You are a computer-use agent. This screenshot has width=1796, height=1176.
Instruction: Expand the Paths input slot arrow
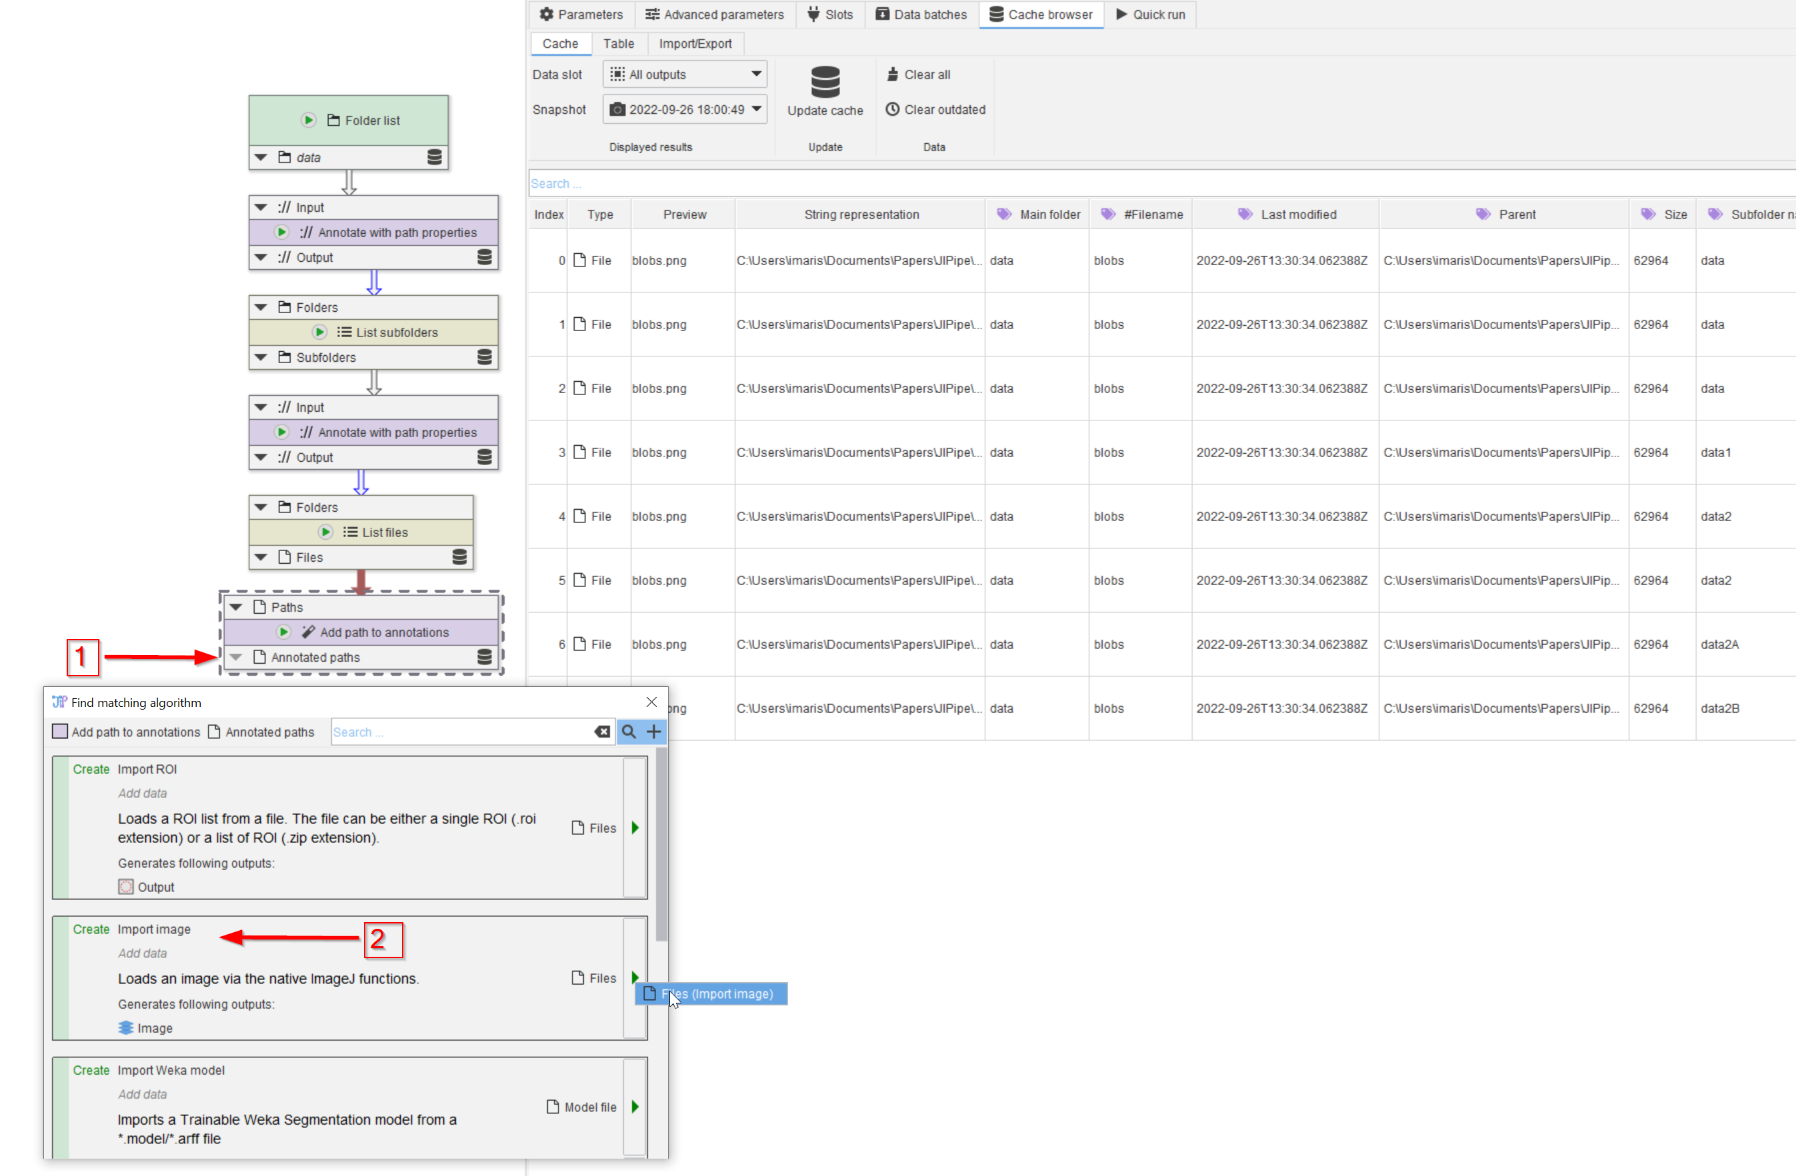(x=236, y=607)
